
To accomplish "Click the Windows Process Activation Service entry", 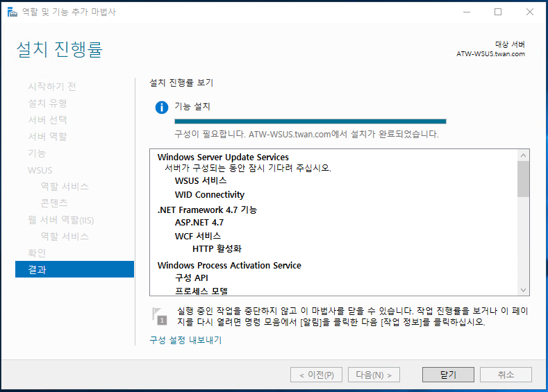I will [229, 265].
